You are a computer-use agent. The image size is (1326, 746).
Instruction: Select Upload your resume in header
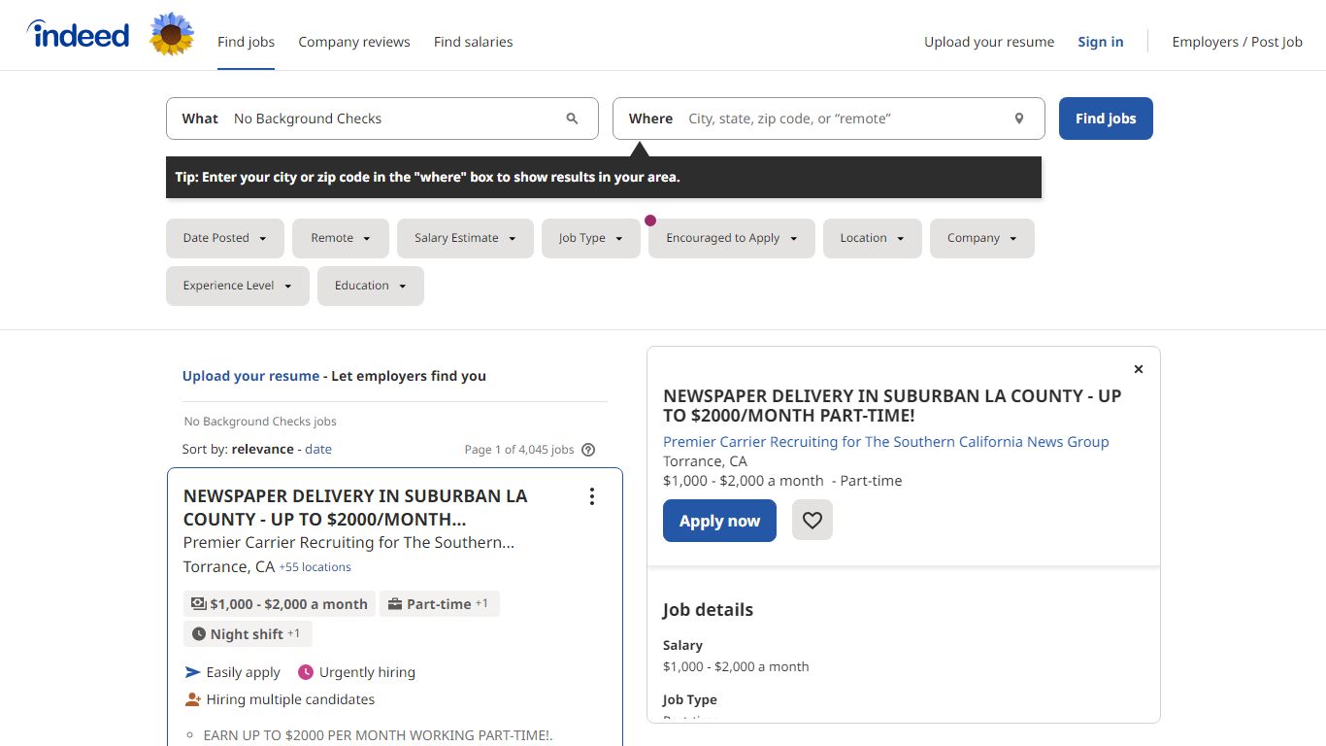coord(989,42)
